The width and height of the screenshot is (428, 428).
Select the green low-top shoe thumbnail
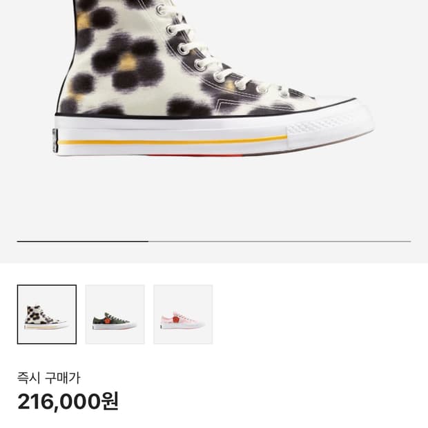coord(115,314)
